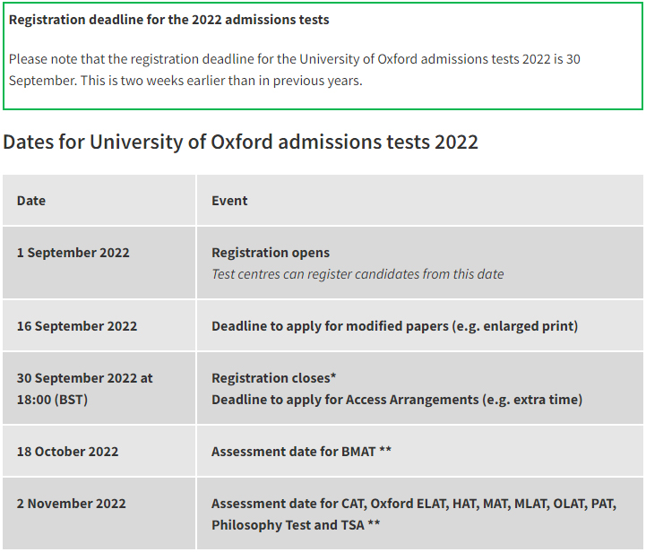
Task: Select the 'Event' column header
Action: 229,201
